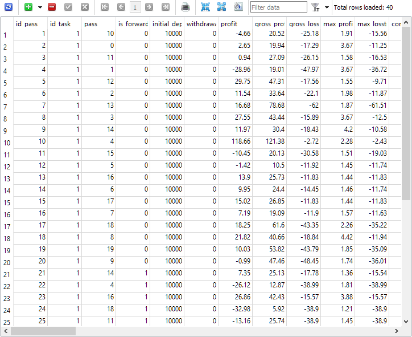412x337 pixels.
Task: Select gross profit cell 5.92
Action: point(269,309)
